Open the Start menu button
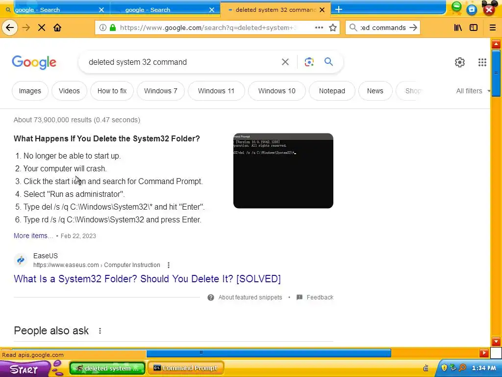Viewport: 502px width, 377px height. click(24, 369)
